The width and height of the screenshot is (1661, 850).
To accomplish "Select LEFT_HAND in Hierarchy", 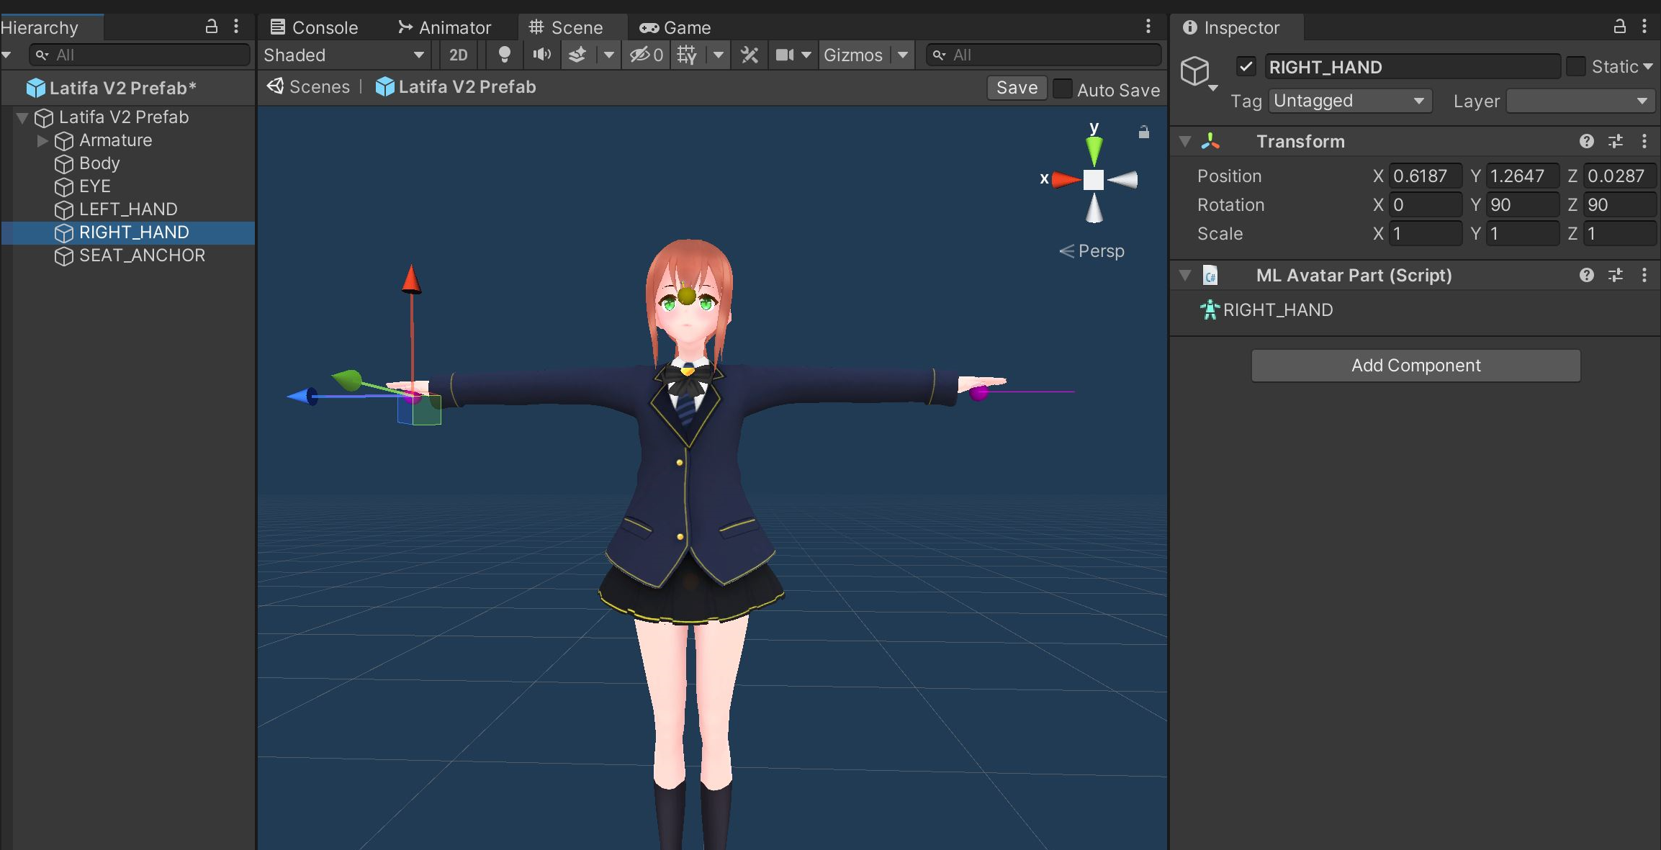I will point(128,209).
